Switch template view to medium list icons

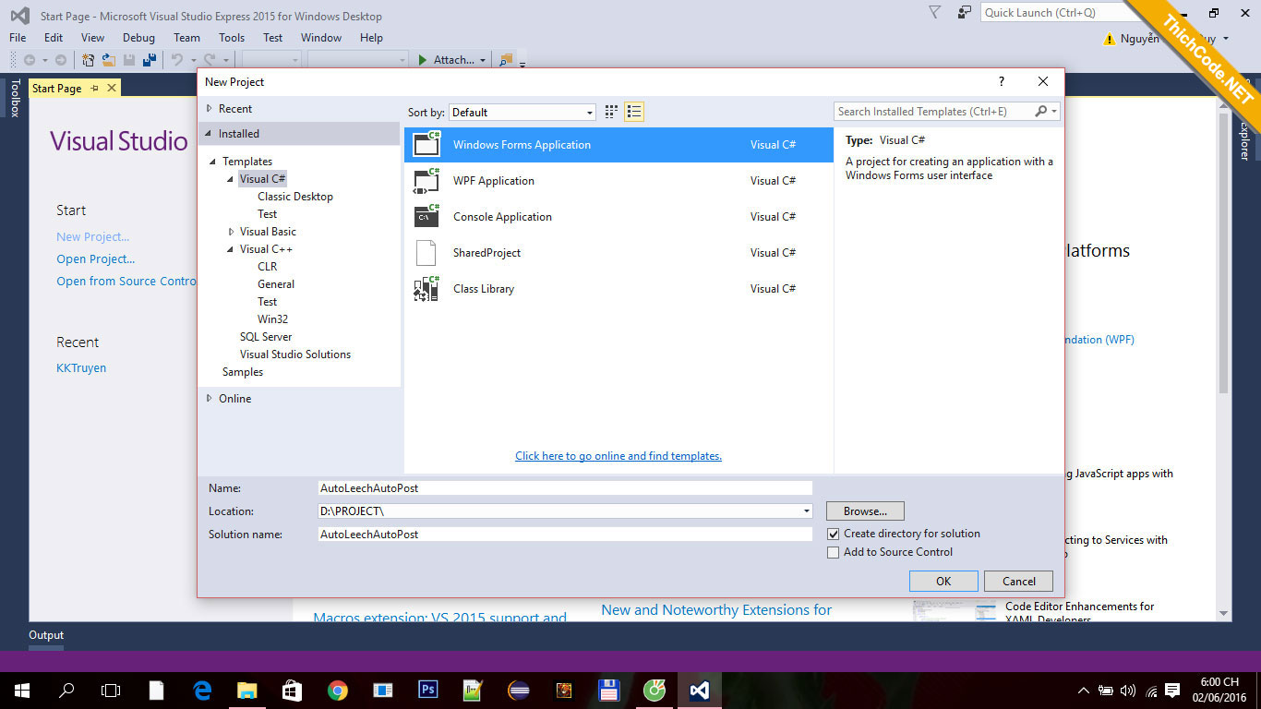634,112
